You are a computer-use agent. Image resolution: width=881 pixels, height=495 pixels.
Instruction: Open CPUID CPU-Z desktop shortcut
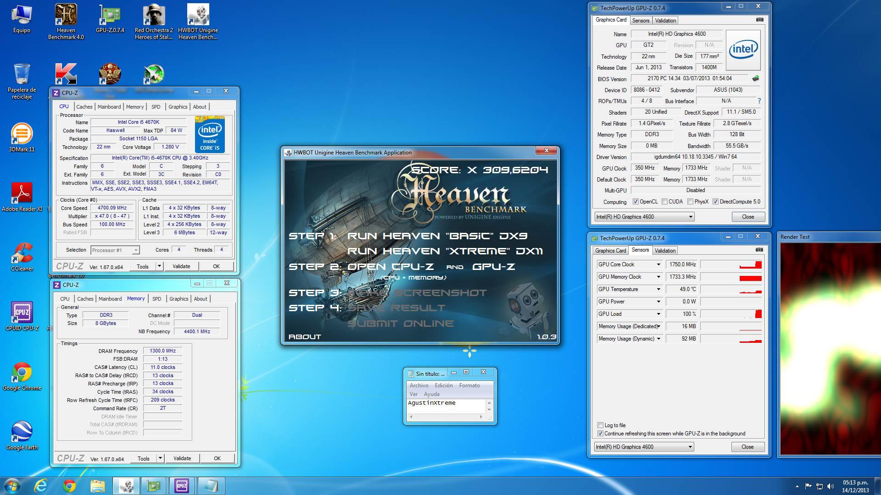point(22,316)
